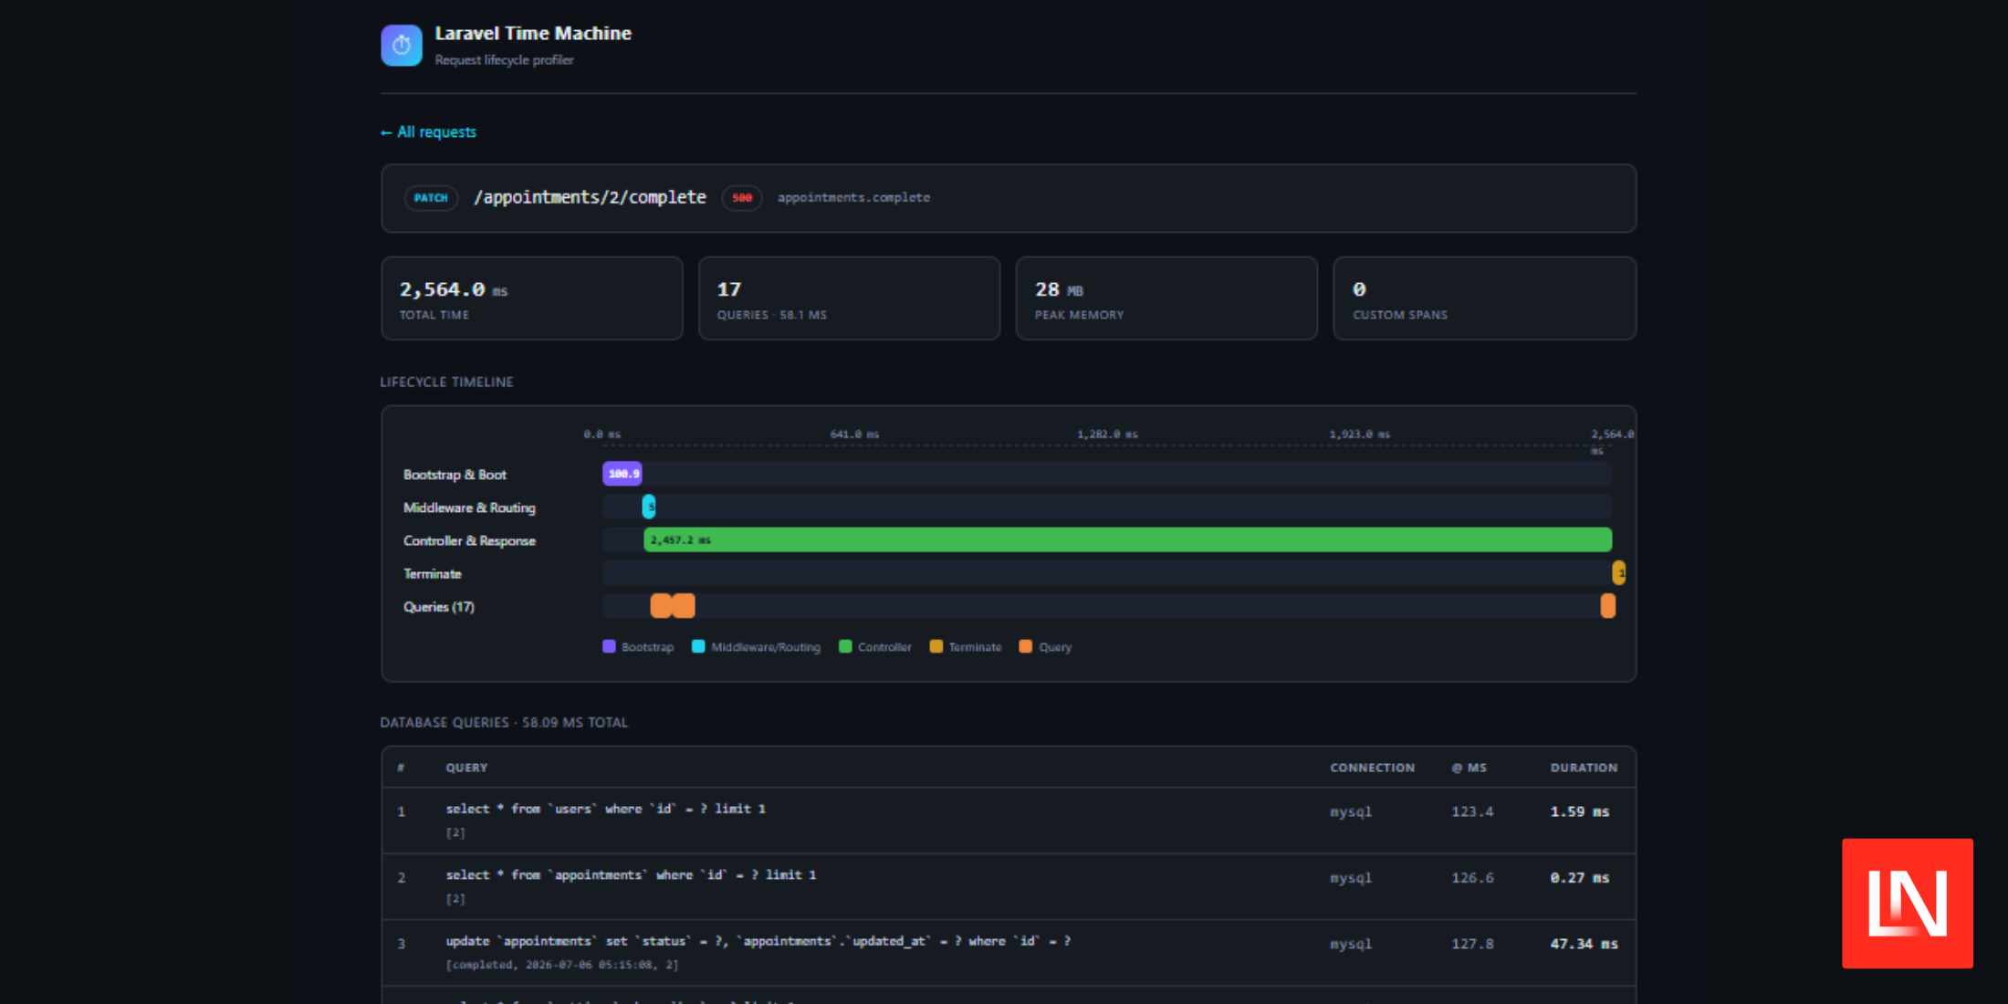Screen dimensions: 2008x1004
Task: Click the 1,282.0 ms axis tick label
Action: click(1107, 434)
